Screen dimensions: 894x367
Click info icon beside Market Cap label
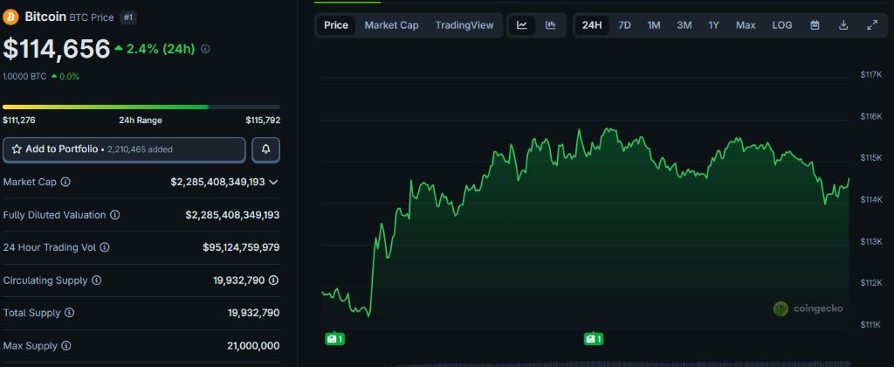65,182
